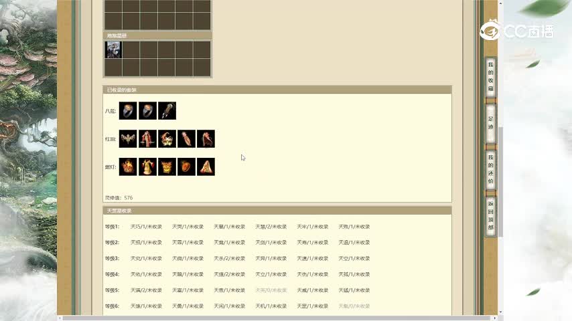Select the 天富/1/未收录 entry
The width and height of the screenshot is (572, 321).
(x=188, y=290)
